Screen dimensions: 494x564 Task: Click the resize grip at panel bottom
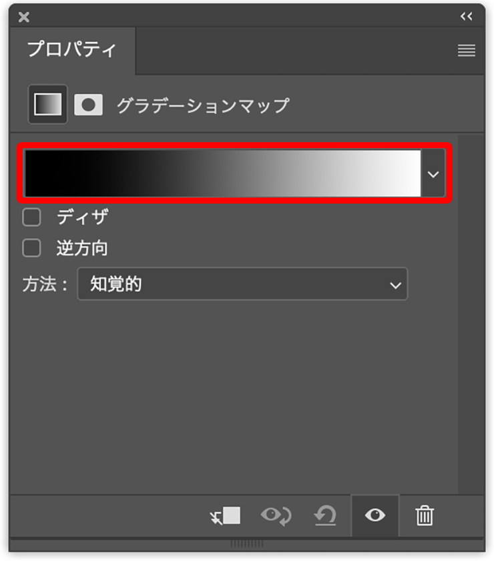[x=246, y=545]
